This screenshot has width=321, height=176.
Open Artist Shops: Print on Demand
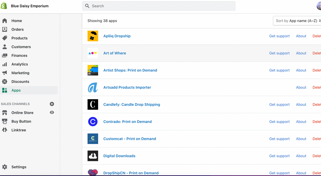click(130, 70)
